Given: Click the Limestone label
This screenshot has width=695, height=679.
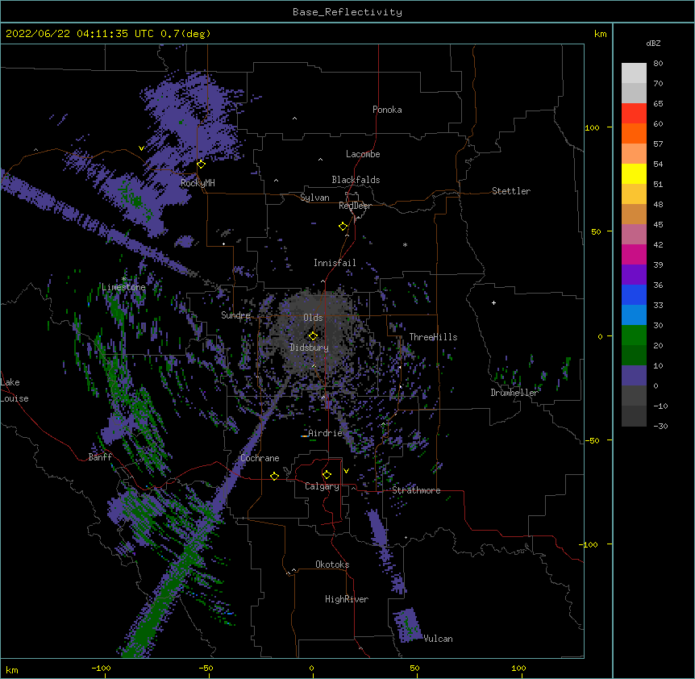Looking at the screenshot, I should (123, 287).
